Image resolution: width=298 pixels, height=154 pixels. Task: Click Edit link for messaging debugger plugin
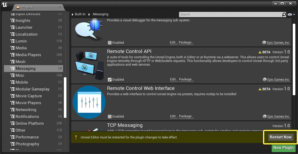tap(174, 42)
